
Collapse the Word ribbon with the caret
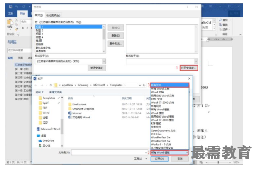tap(240, 35)
